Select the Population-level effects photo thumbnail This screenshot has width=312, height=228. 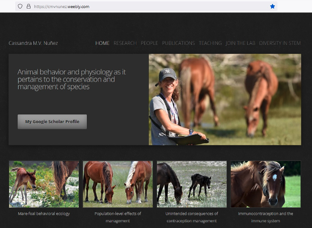[118, 184]
